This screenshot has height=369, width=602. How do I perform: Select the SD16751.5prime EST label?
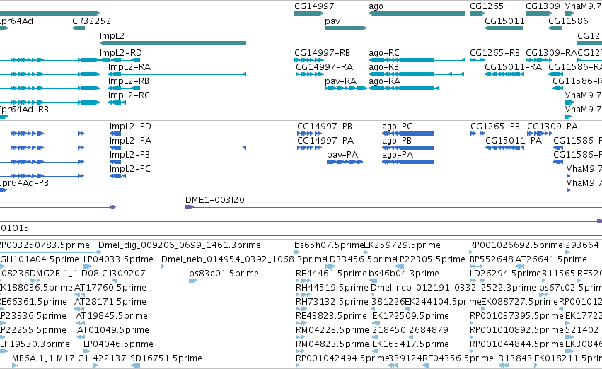tap(166, 359)
